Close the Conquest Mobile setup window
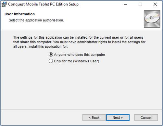163x126 pixels. (155, 4)
